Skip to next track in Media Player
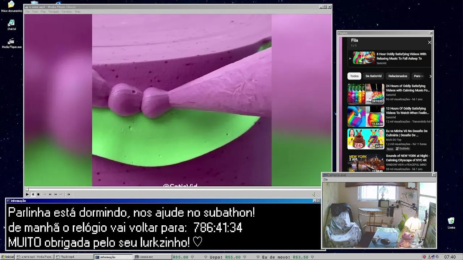Screen dimensions: 463x260 point(61,194)
